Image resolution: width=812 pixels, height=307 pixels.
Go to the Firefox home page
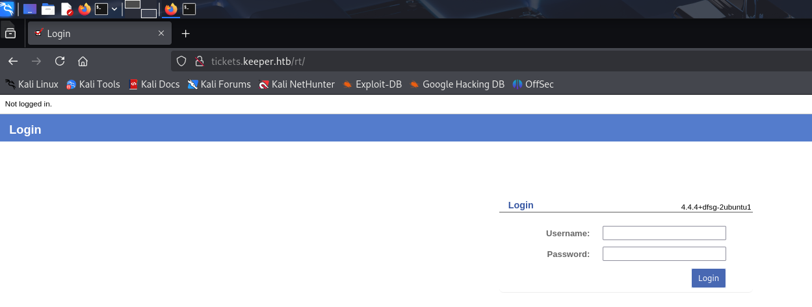[83, 61]
